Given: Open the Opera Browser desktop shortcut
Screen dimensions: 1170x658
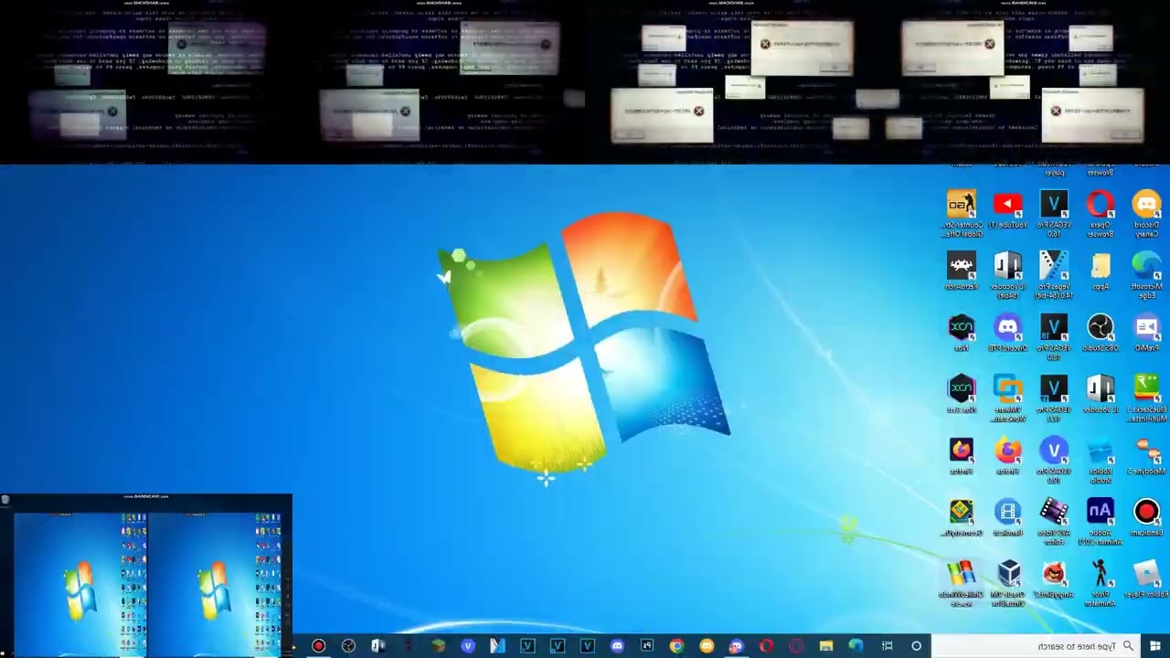Looking at the screenshot, I should coord(1101,214).
